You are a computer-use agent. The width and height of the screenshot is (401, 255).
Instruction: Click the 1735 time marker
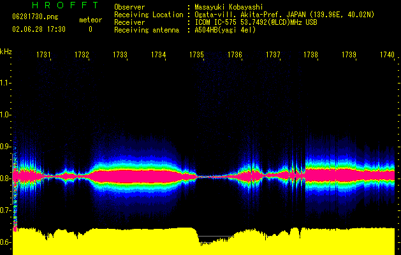[196, 55]
